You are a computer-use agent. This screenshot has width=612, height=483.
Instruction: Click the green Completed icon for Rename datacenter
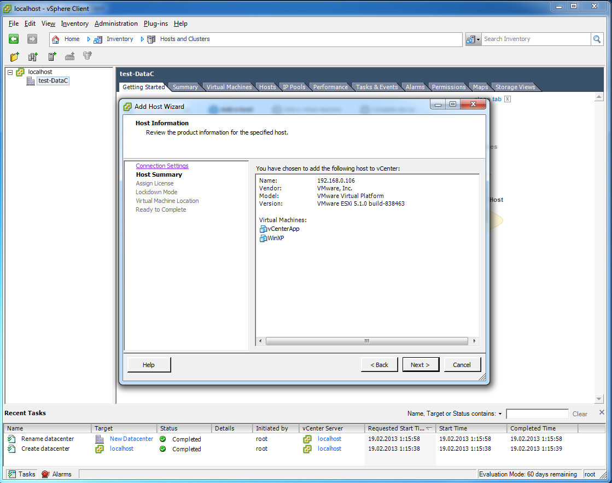(163, 439)
